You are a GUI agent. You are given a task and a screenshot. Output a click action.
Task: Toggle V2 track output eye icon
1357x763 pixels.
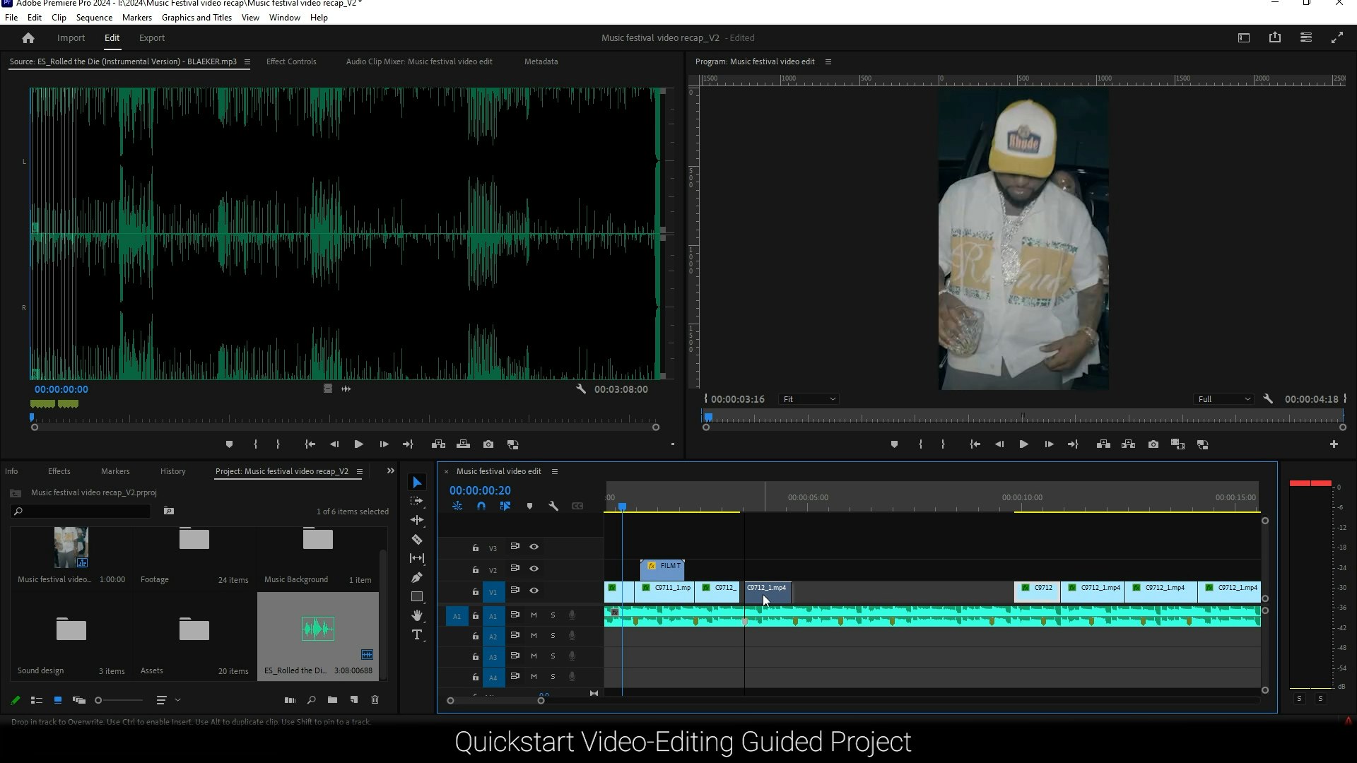point(534,569)
